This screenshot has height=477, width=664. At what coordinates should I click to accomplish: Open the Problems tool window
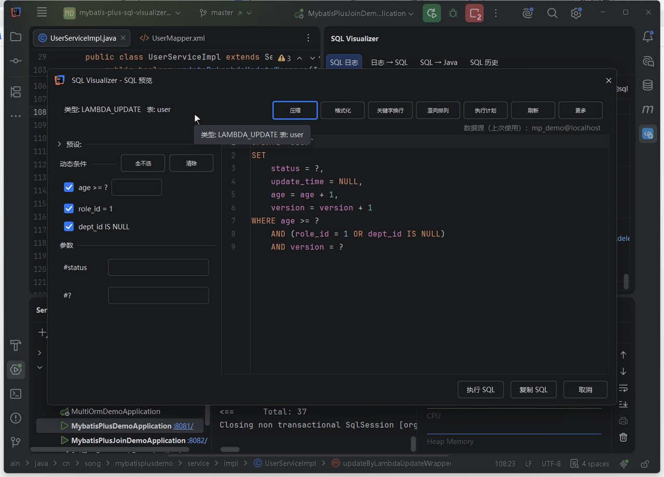click(16, 418)
